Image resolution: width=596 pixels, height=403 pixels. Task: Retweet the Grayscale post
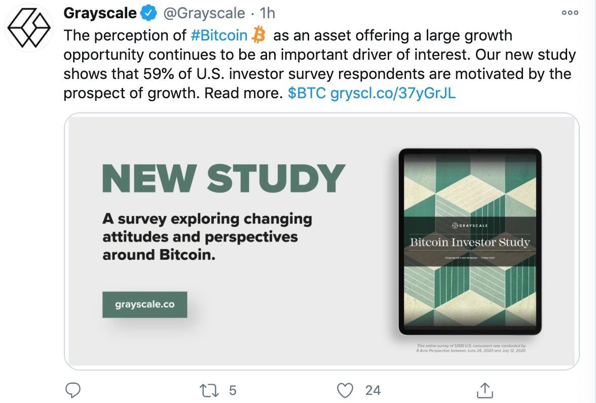click(208, 390)
